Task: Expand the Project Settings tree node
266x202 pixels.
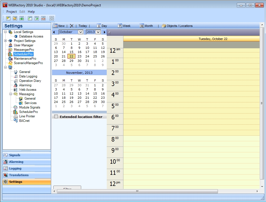Action: tap(6, 41)
